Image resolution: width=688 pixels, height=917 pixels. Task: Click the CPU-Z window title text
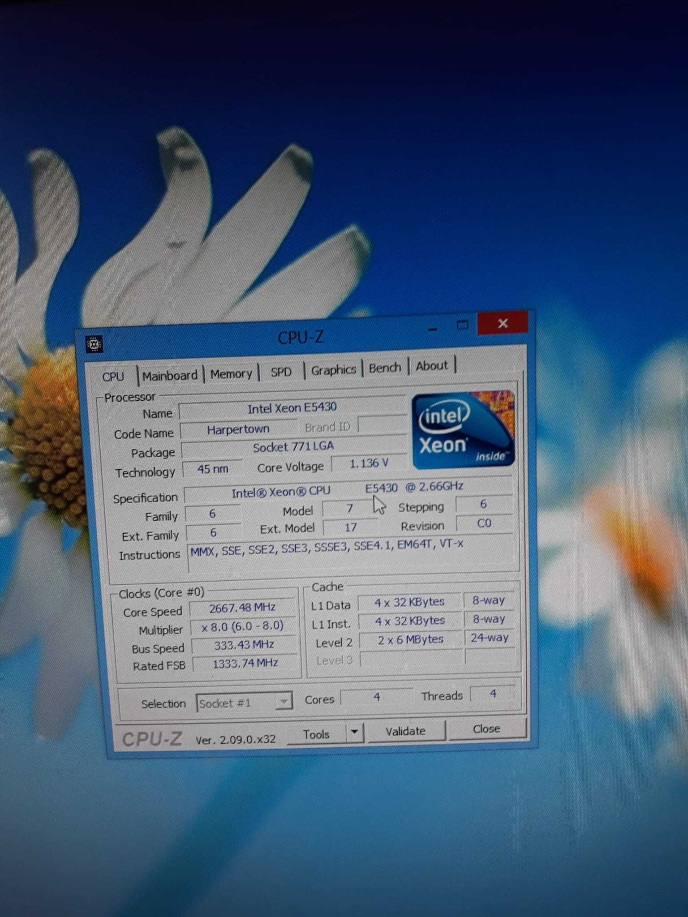[x=300, y=337]
